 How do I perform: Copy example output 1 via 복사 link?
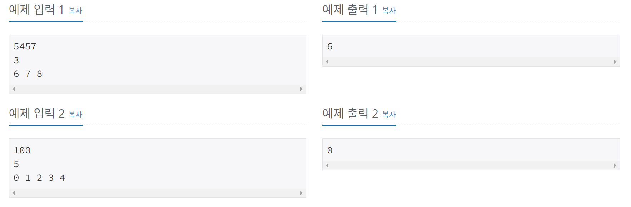389,11
